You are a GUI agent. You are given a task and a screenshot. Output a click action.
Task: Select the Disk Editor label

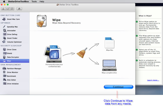point(11,80)
